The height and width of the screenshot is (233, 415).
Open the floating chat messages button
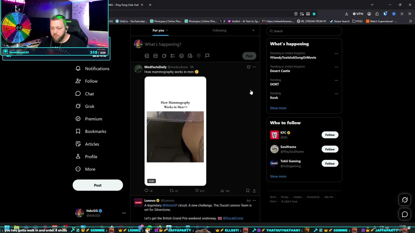[405, 214]
